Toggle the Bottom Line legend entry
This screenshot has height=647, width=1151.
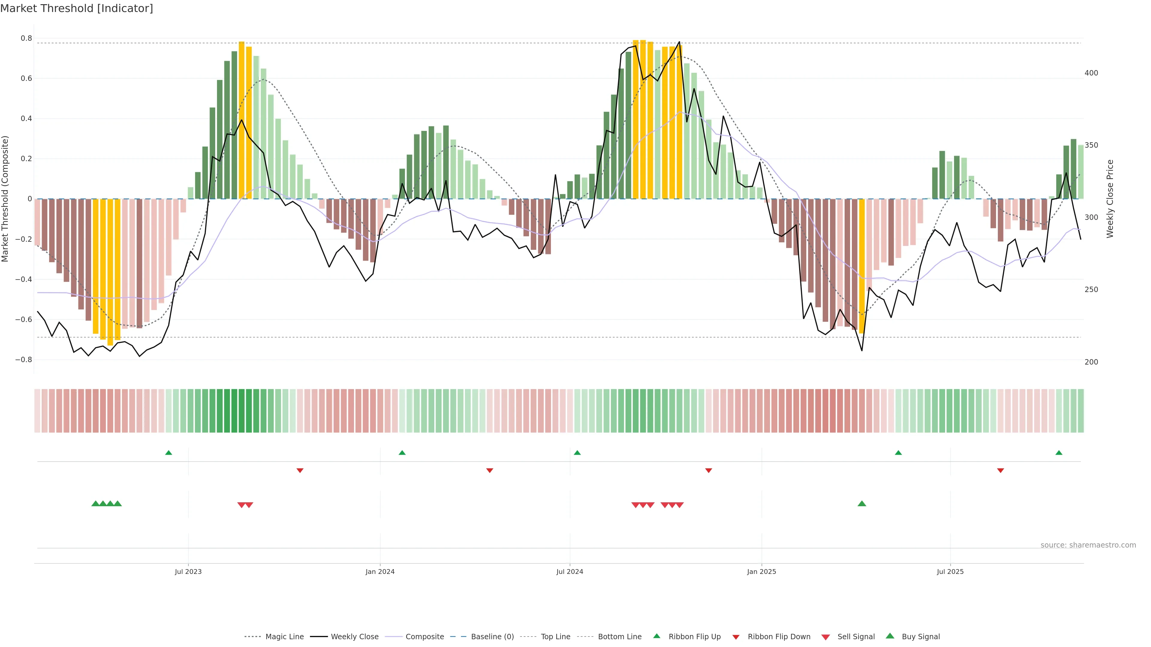click(x=619, y=637)
